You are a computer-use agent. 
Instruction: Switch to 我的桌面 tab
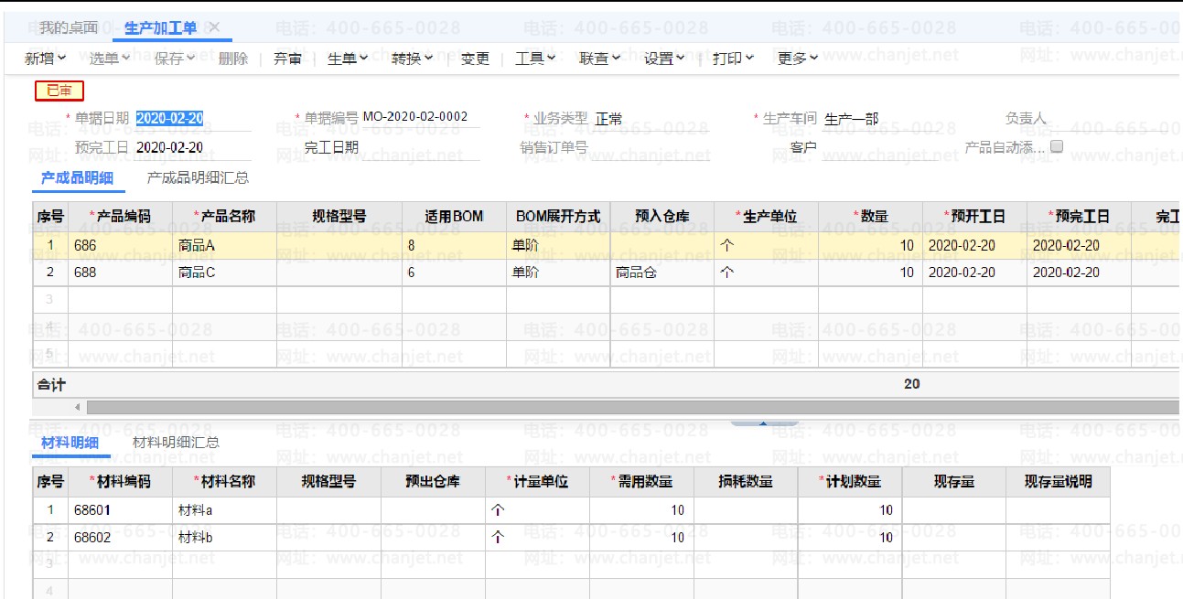point(68,27)
